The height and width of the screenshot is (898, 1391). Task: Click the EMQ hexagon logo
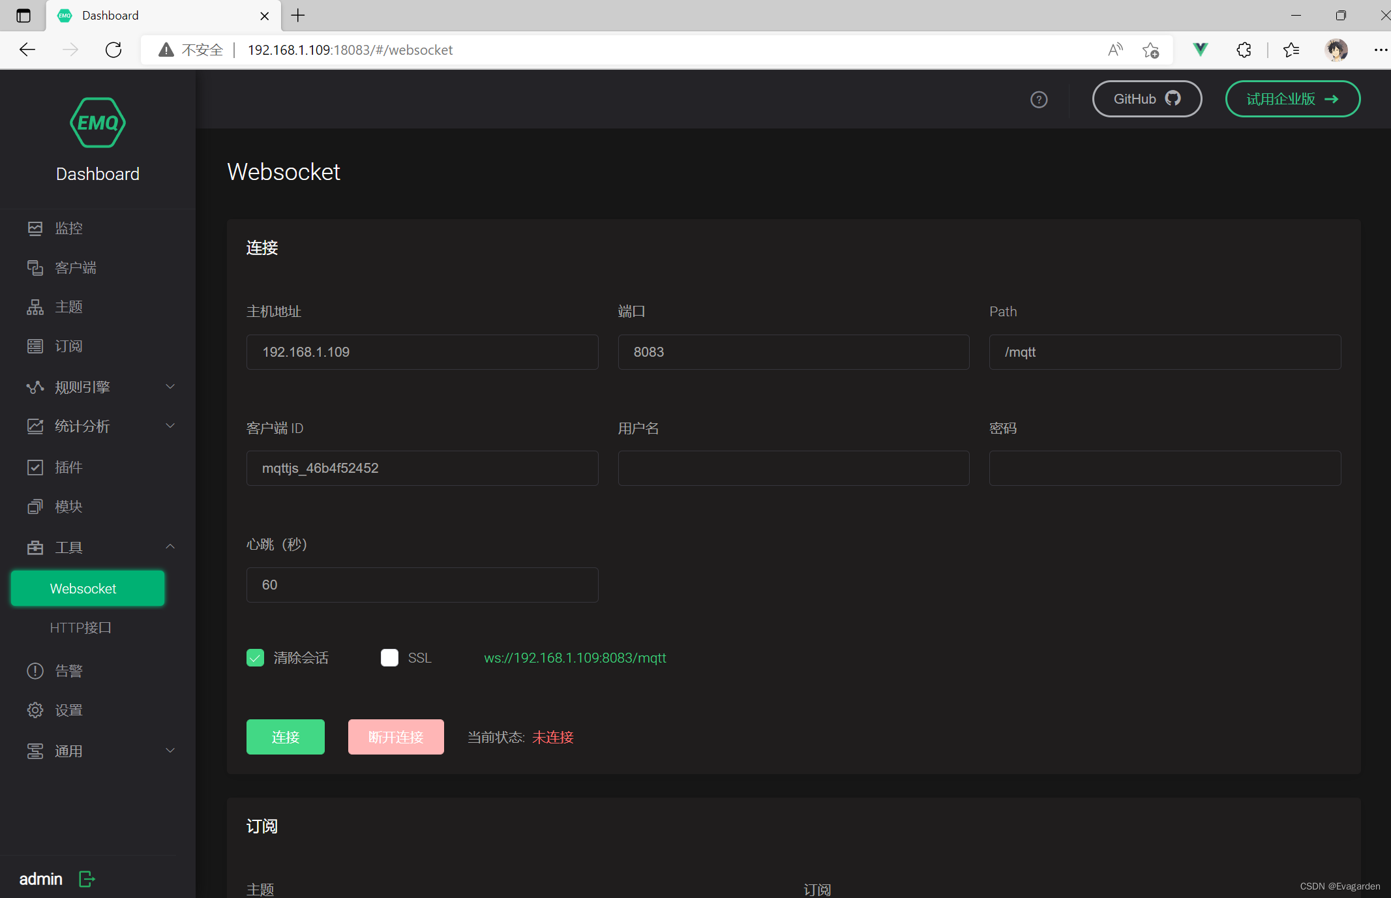(98, 123)
